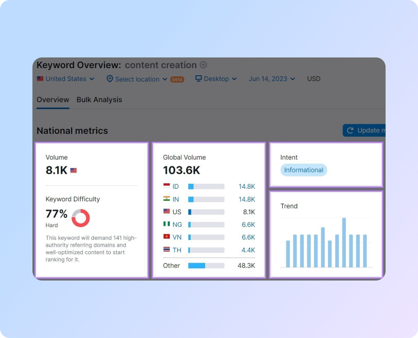
Task: Click the desktop device icon in the filter bar
Action: click(197, 79)
